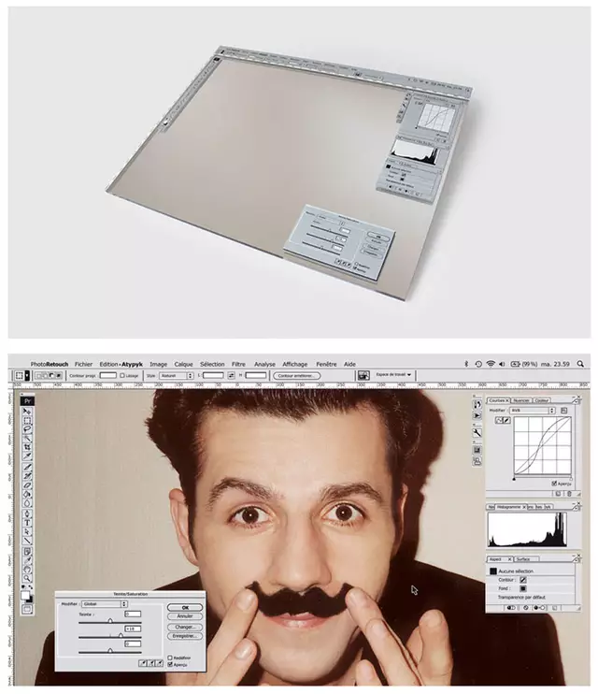Image resolution: width=598 pixels, height=694 pixels.
Task: Enable the Redéfinir checkbox
Action: pyautogui.click(x=170, y=658)
